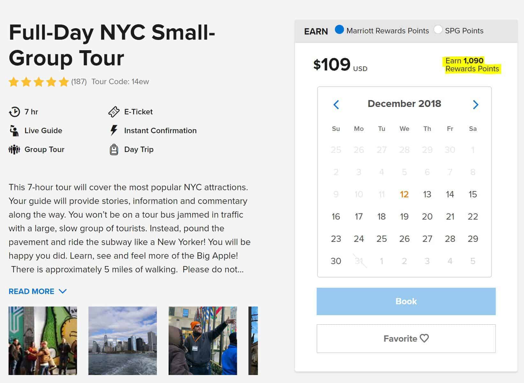This screenshot has width=524, height=383.
Task: Open the Manhattan skyline water photo
Action: (123, 341)
